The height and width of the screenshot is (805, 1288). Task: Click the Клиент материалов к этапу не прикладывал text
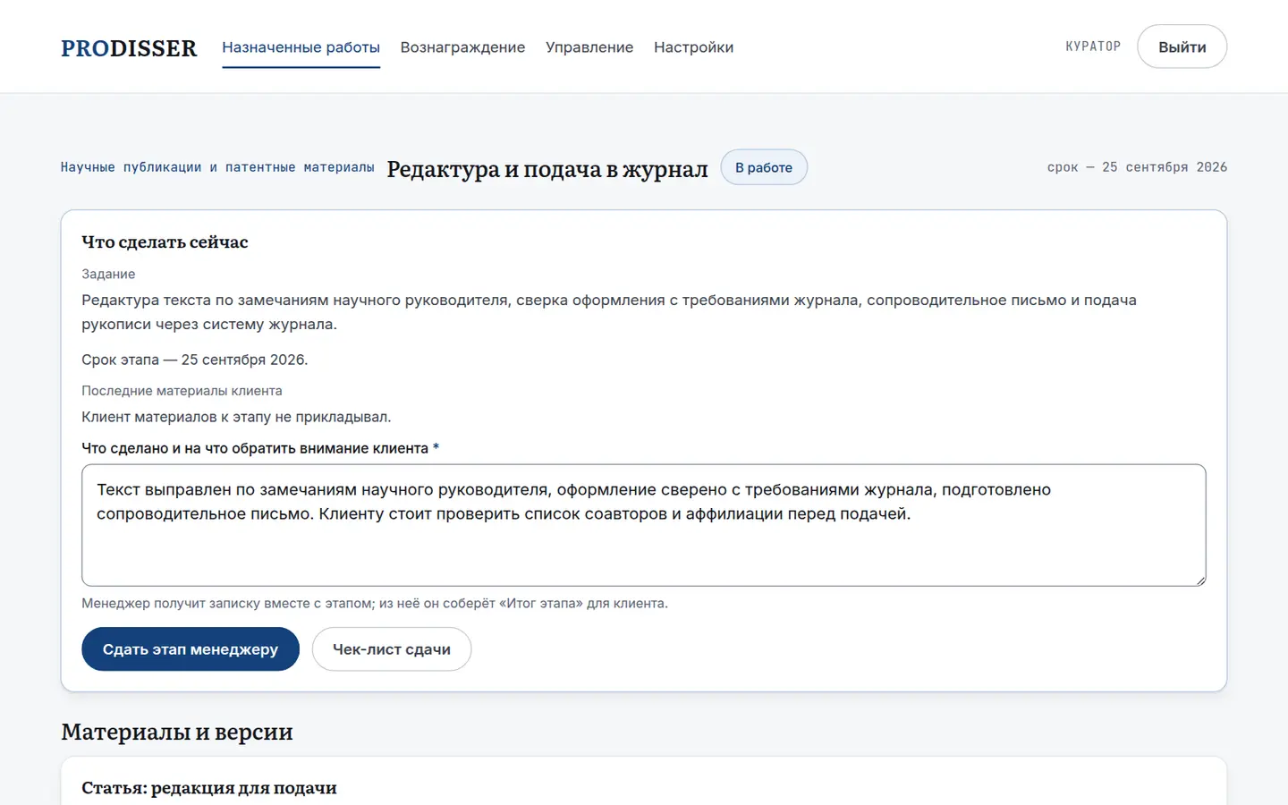point(236,417)
